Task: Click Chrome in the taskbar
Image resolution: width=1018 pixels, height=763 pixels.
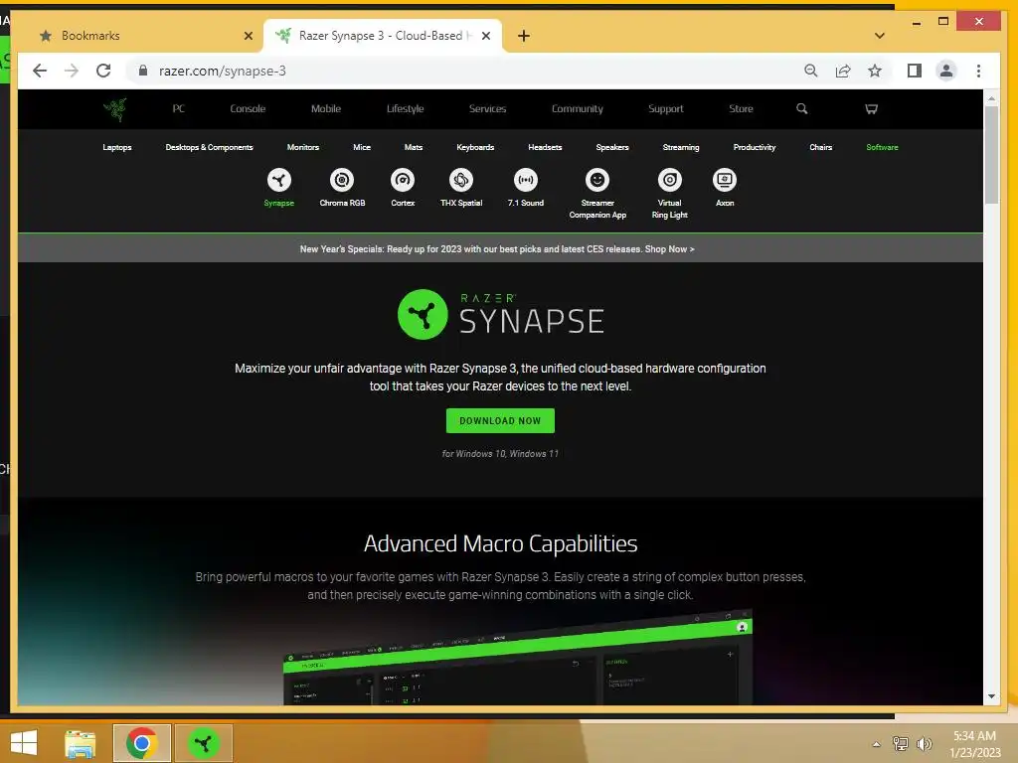Action: (x=141, y=743)
